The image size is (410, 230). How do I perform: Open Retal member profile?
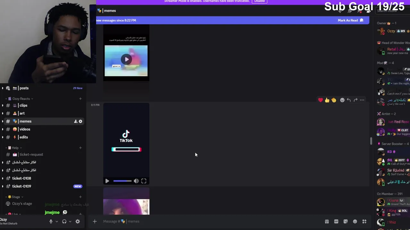(x=393, y=51)
